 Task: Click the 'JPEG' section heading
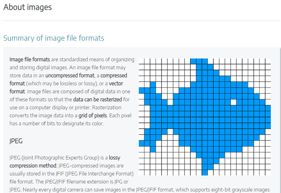pos(16,141)
